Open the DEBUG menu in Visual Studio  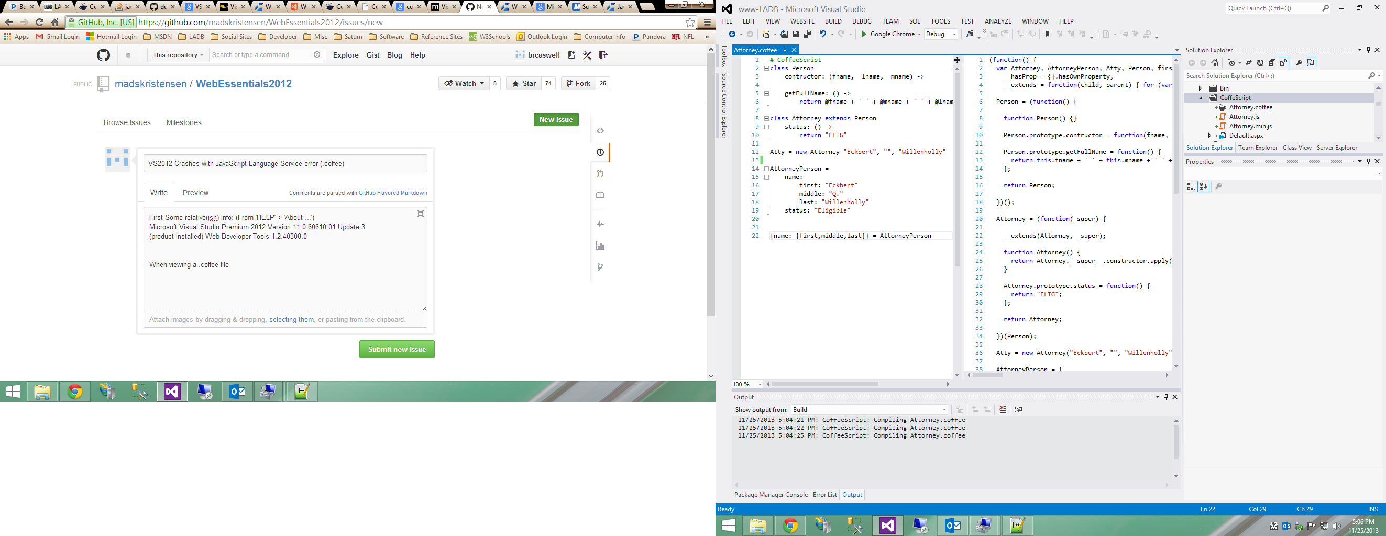(862, 21)
